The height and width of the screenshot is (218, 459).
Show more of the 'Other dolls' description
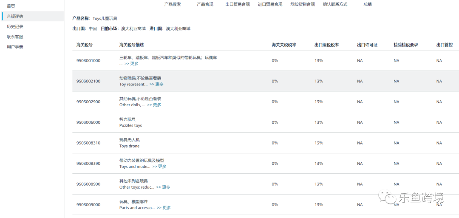pos(154,105)
